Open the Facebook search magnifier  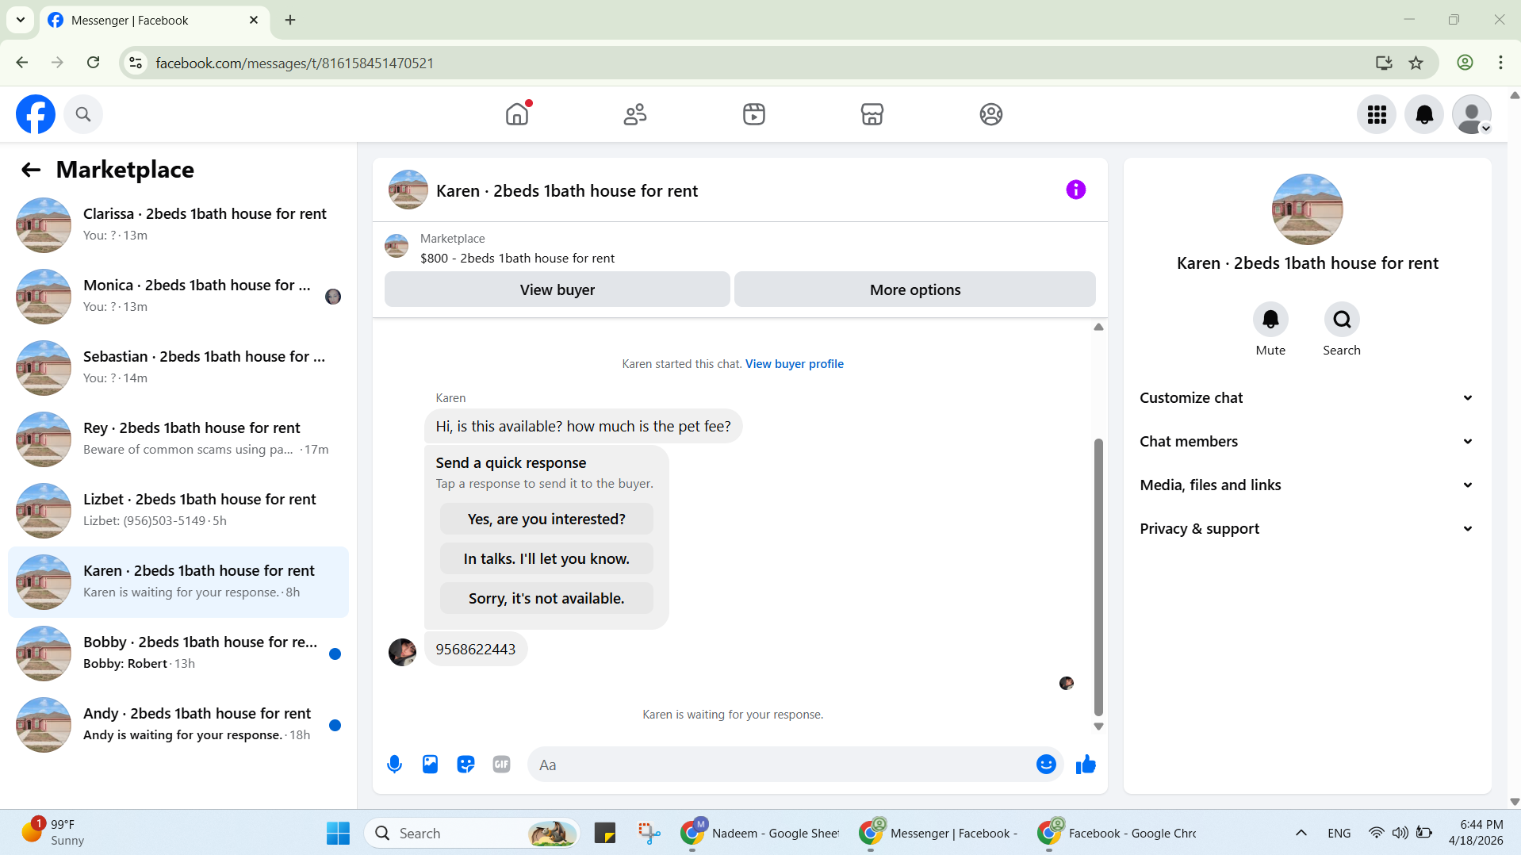[83, 114]
